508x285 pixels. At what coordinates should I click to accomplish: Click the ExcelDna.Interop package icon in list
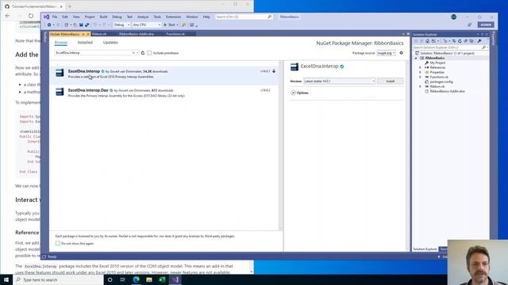(x=60, y=73)
